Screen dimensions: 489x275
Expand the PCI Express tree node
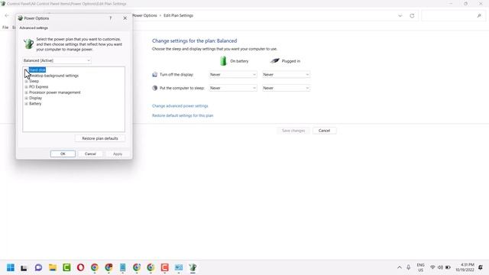point(26,86)
